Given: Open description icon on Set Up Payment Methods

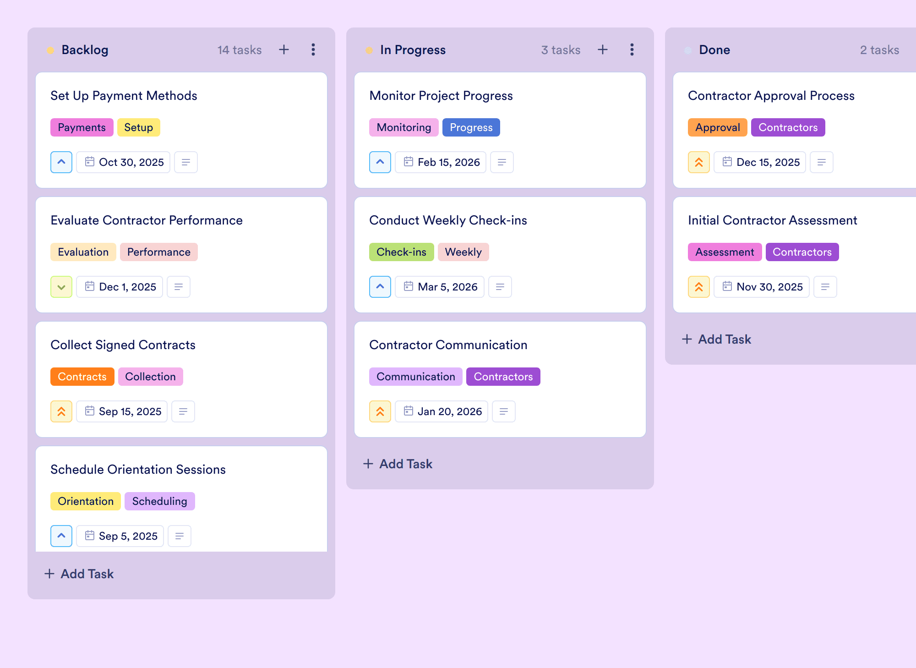Looking at the screenshot, I should coord(186,162).
